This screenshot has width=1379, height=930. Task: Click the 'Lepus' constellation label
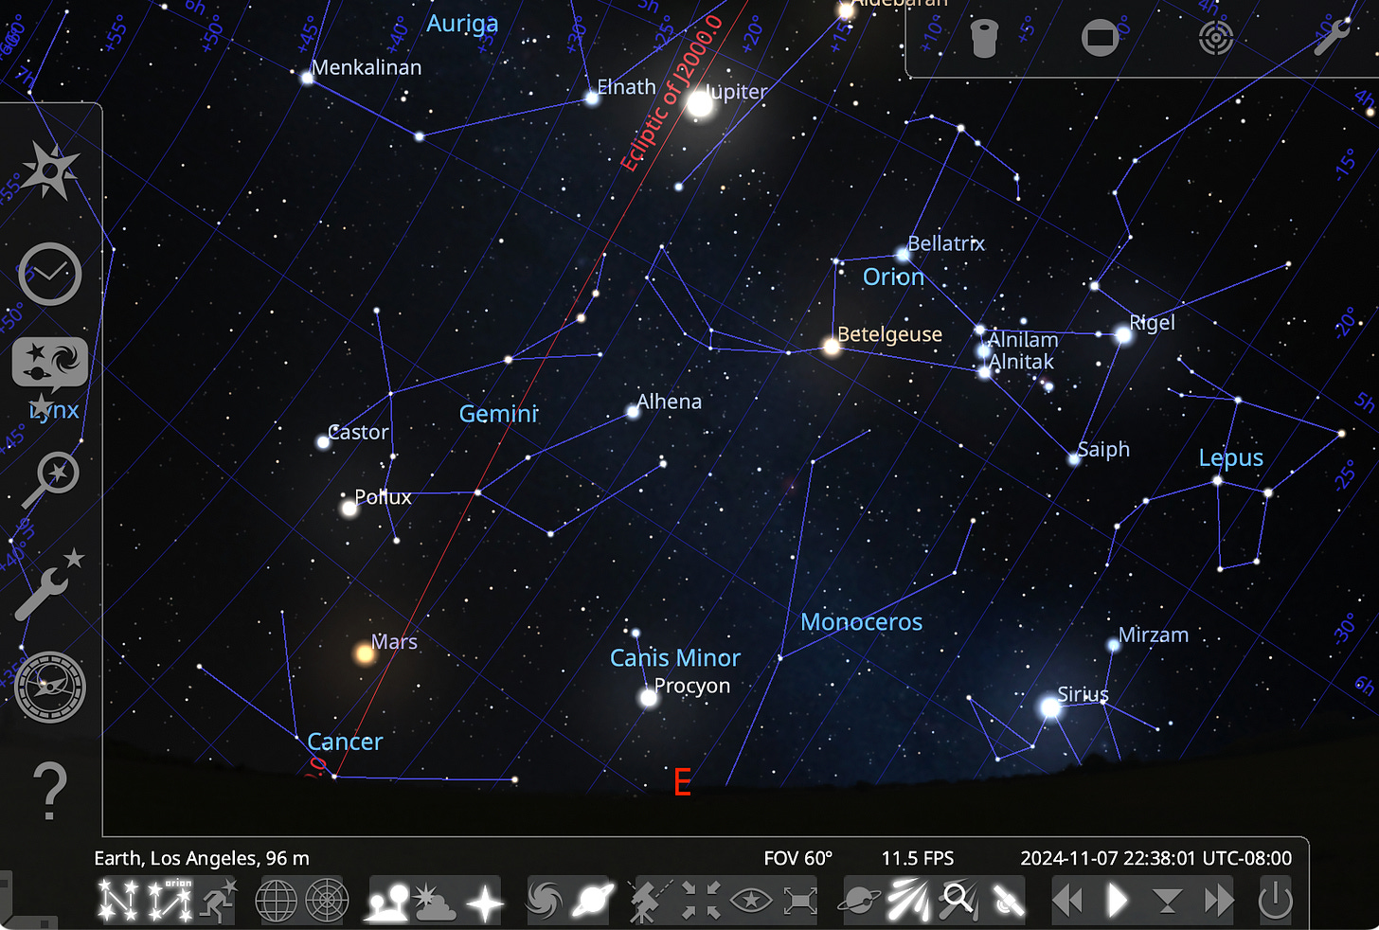click(x=1231, y=458)
